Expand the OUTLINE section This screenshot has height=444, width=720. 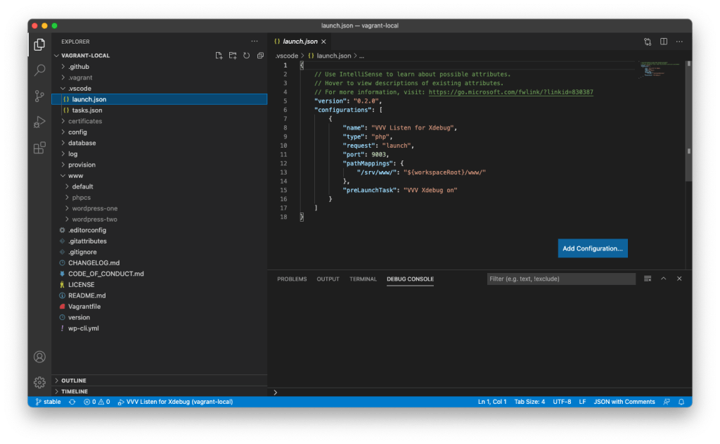coord(73,381)
